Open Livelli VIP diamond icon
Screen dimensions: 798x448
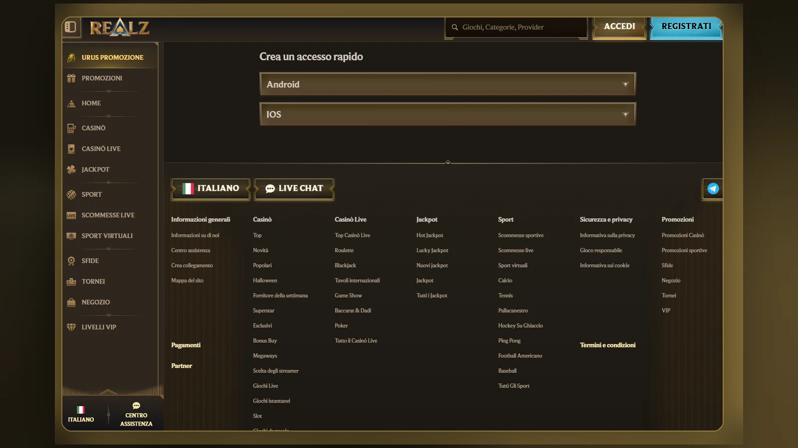(x=71, y=327)
